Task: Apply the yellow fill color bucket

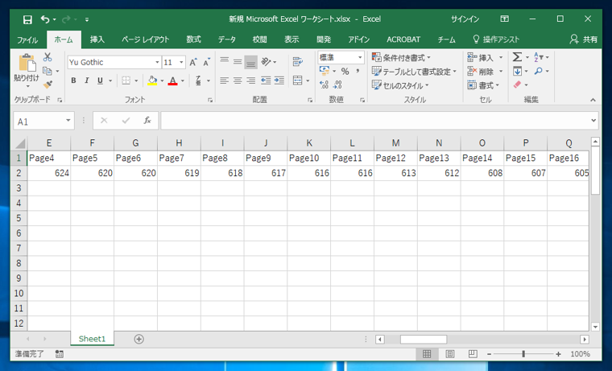Action: point(152,80)
